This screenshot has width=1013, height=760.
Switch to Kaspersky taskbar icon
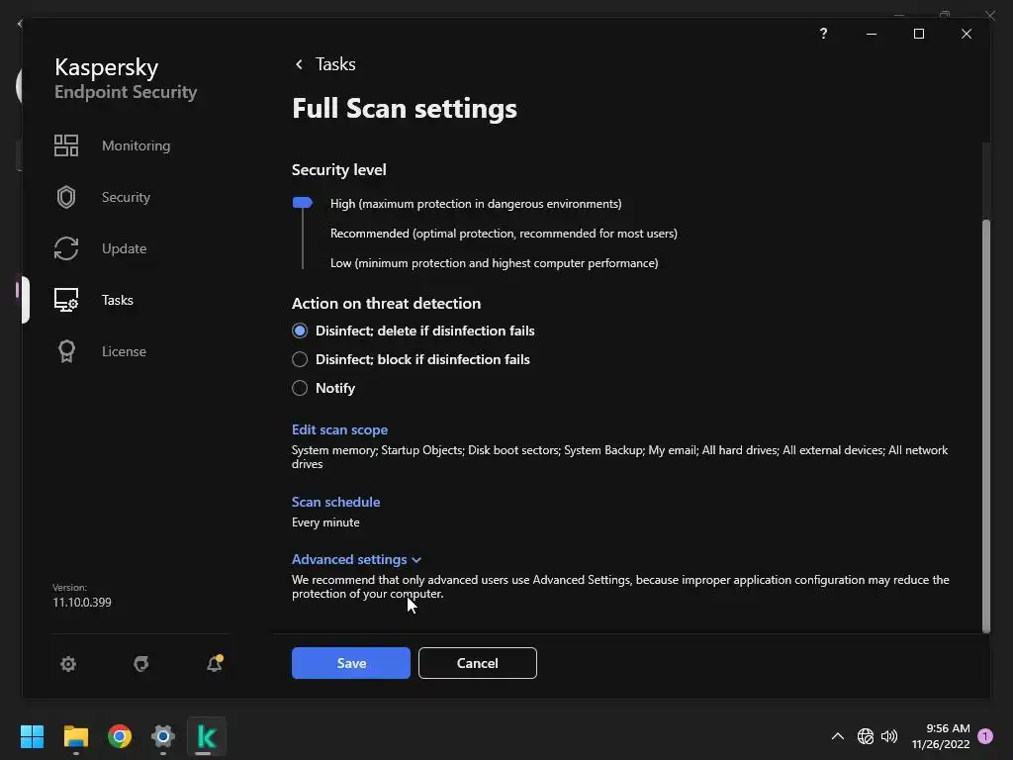pyautogui.click(x=207, y=736)
